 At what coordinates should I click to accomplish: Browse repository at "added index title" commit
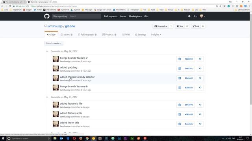[200, 124]
